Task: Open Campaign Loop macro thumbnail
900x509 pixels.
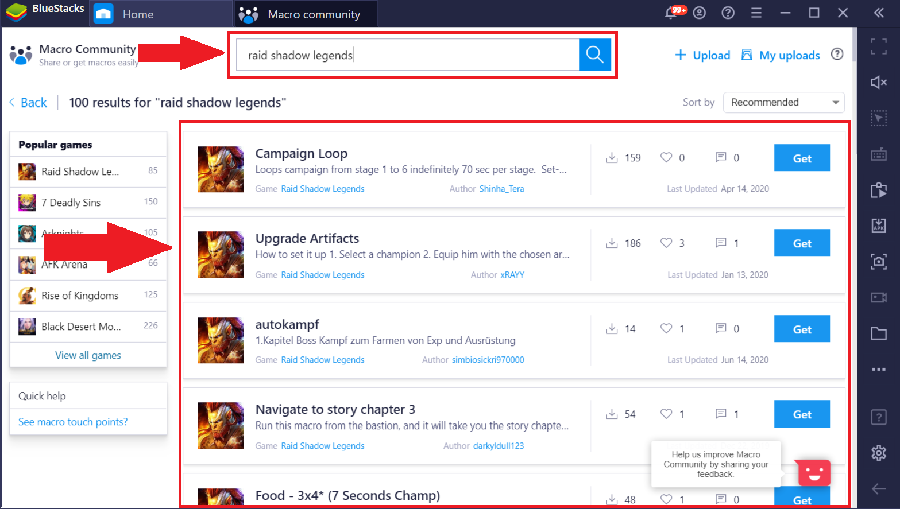Action: click(221, 169)
